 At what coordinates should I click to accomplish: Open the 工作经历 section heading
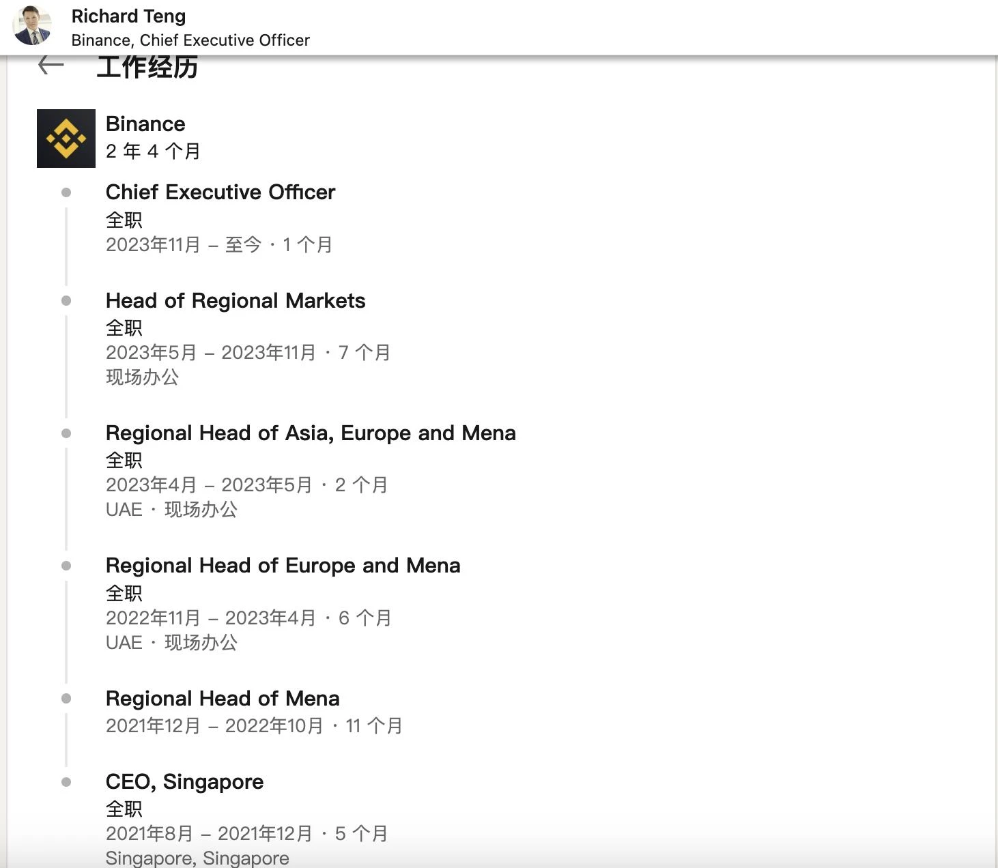[x=148, y=67]
